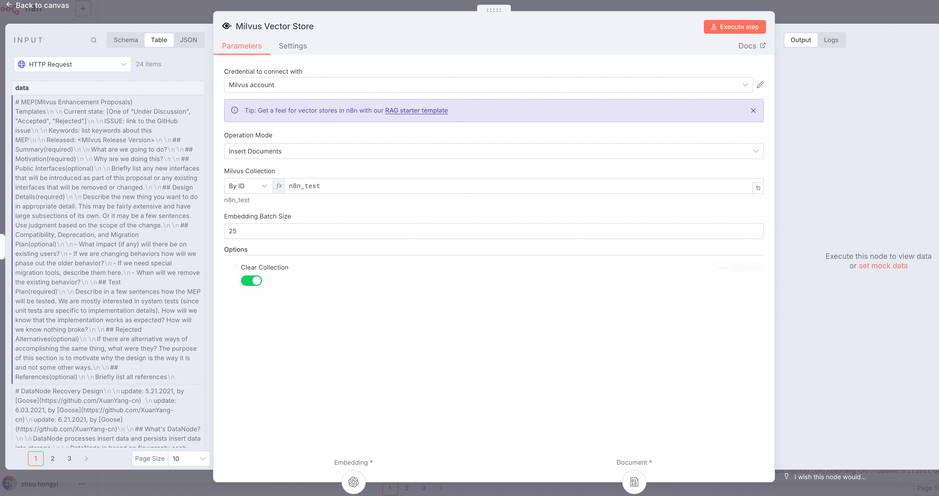
Task: Click the OpenAI Embedding node icon
Action: (x=353, y=482)
